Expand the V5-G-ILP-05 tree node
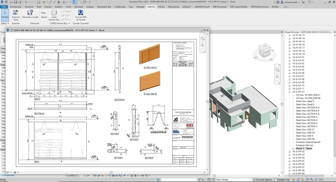 coord(289,70)
